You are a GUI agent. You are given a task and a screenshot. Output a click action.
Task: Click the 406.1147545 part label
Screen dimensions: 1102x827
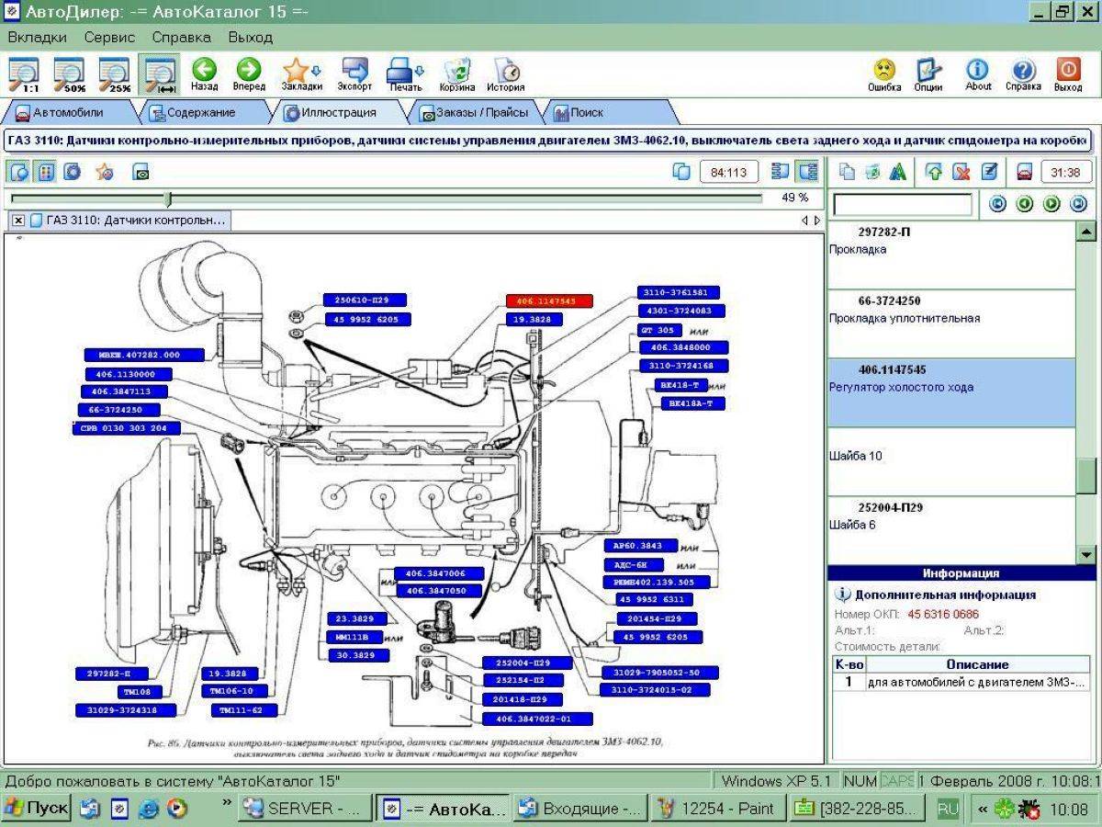click(549, 301)
